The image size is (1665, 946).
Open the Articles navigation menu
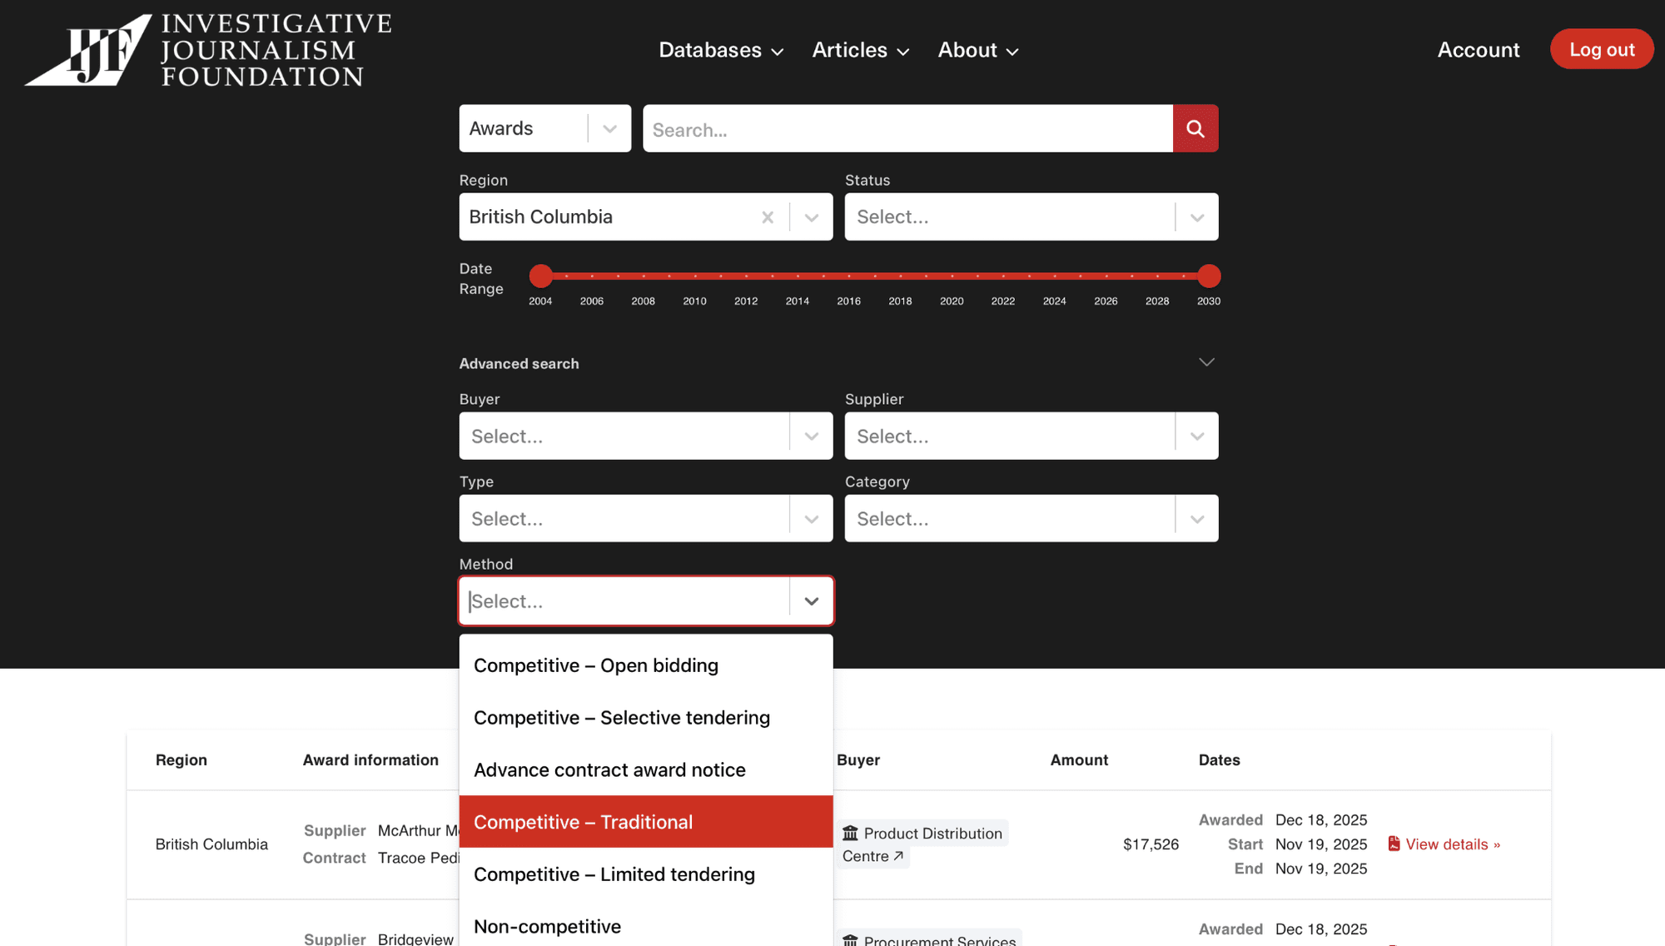861,50
